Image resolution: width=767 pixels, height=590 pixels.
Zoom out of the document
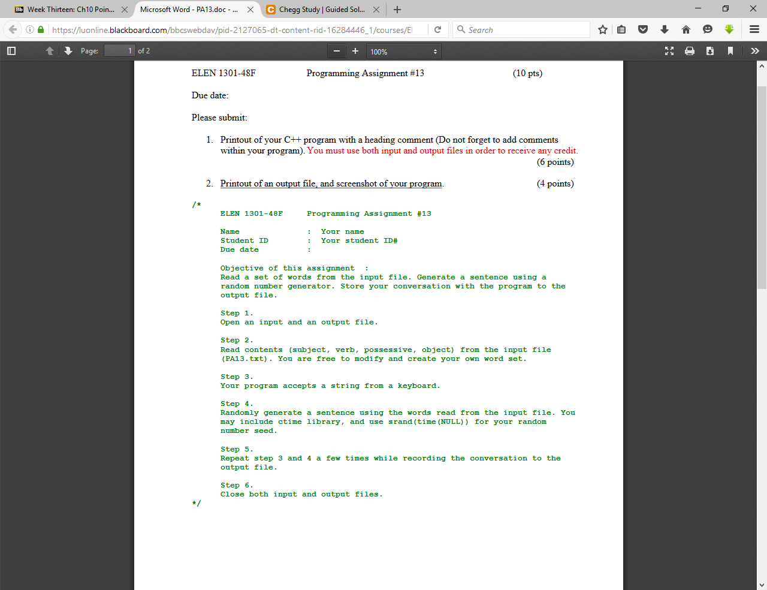(x=337, y=51)
